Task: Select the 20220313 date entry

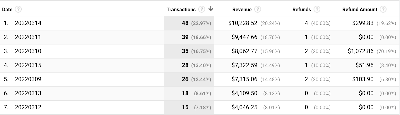Action: pos(28,93)
